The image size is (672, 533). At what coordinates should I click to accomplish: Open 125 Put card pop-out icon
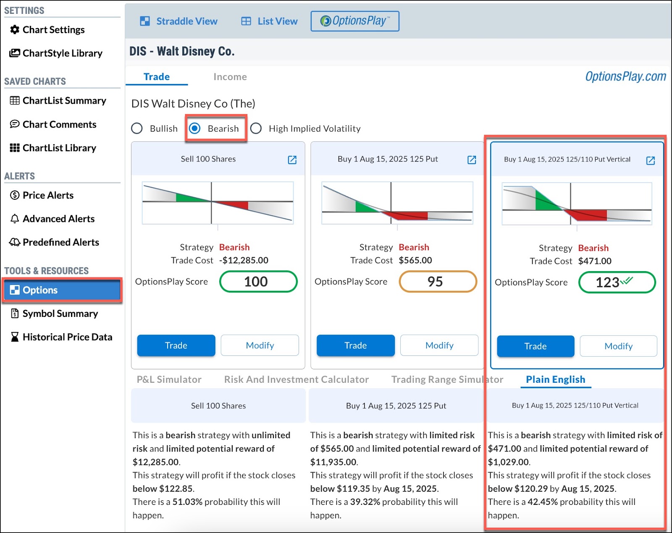(472, 159)
